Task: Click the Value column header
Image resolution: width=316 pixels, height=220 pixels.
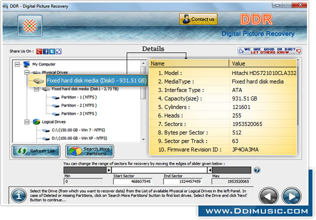Action: tap(263, 63)
